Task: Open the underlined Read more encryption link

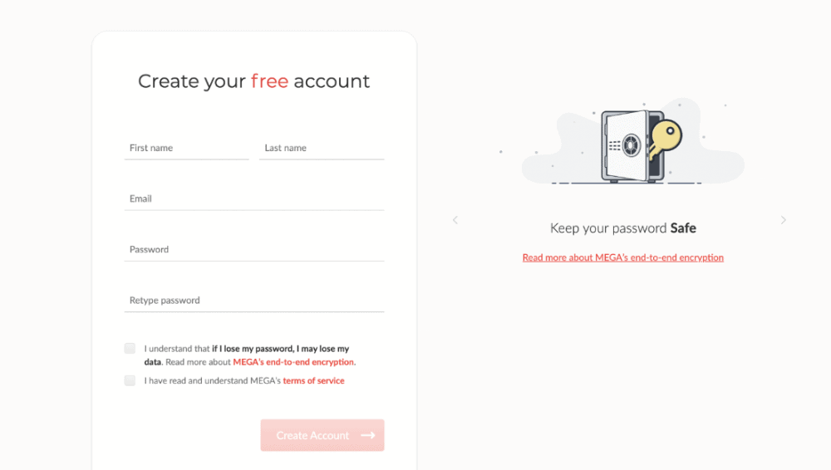Action: (x=622, y=257)
